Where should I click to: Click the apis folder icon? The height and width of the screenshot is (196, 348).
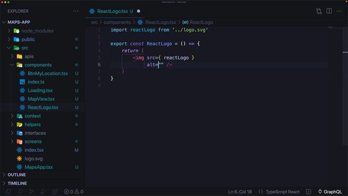pos(20,57)
